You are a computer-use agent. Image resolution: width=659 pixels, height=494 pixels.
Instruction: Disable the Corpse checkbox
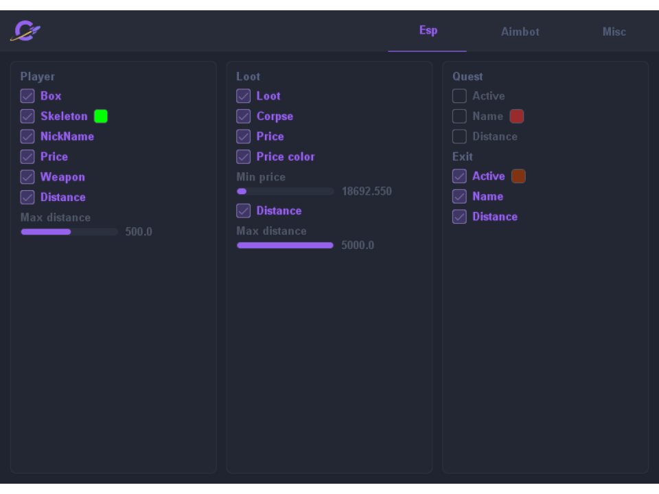pyautogui.click(x=243, y=116)
